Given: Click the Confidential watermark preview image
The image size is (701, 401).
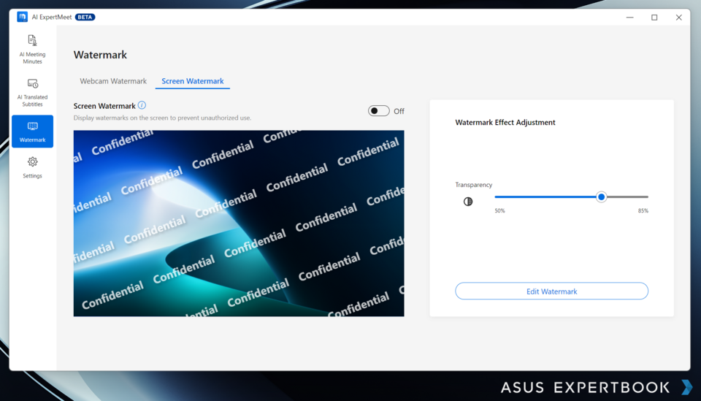Looking at the screenshot, I should click(239, 224).
